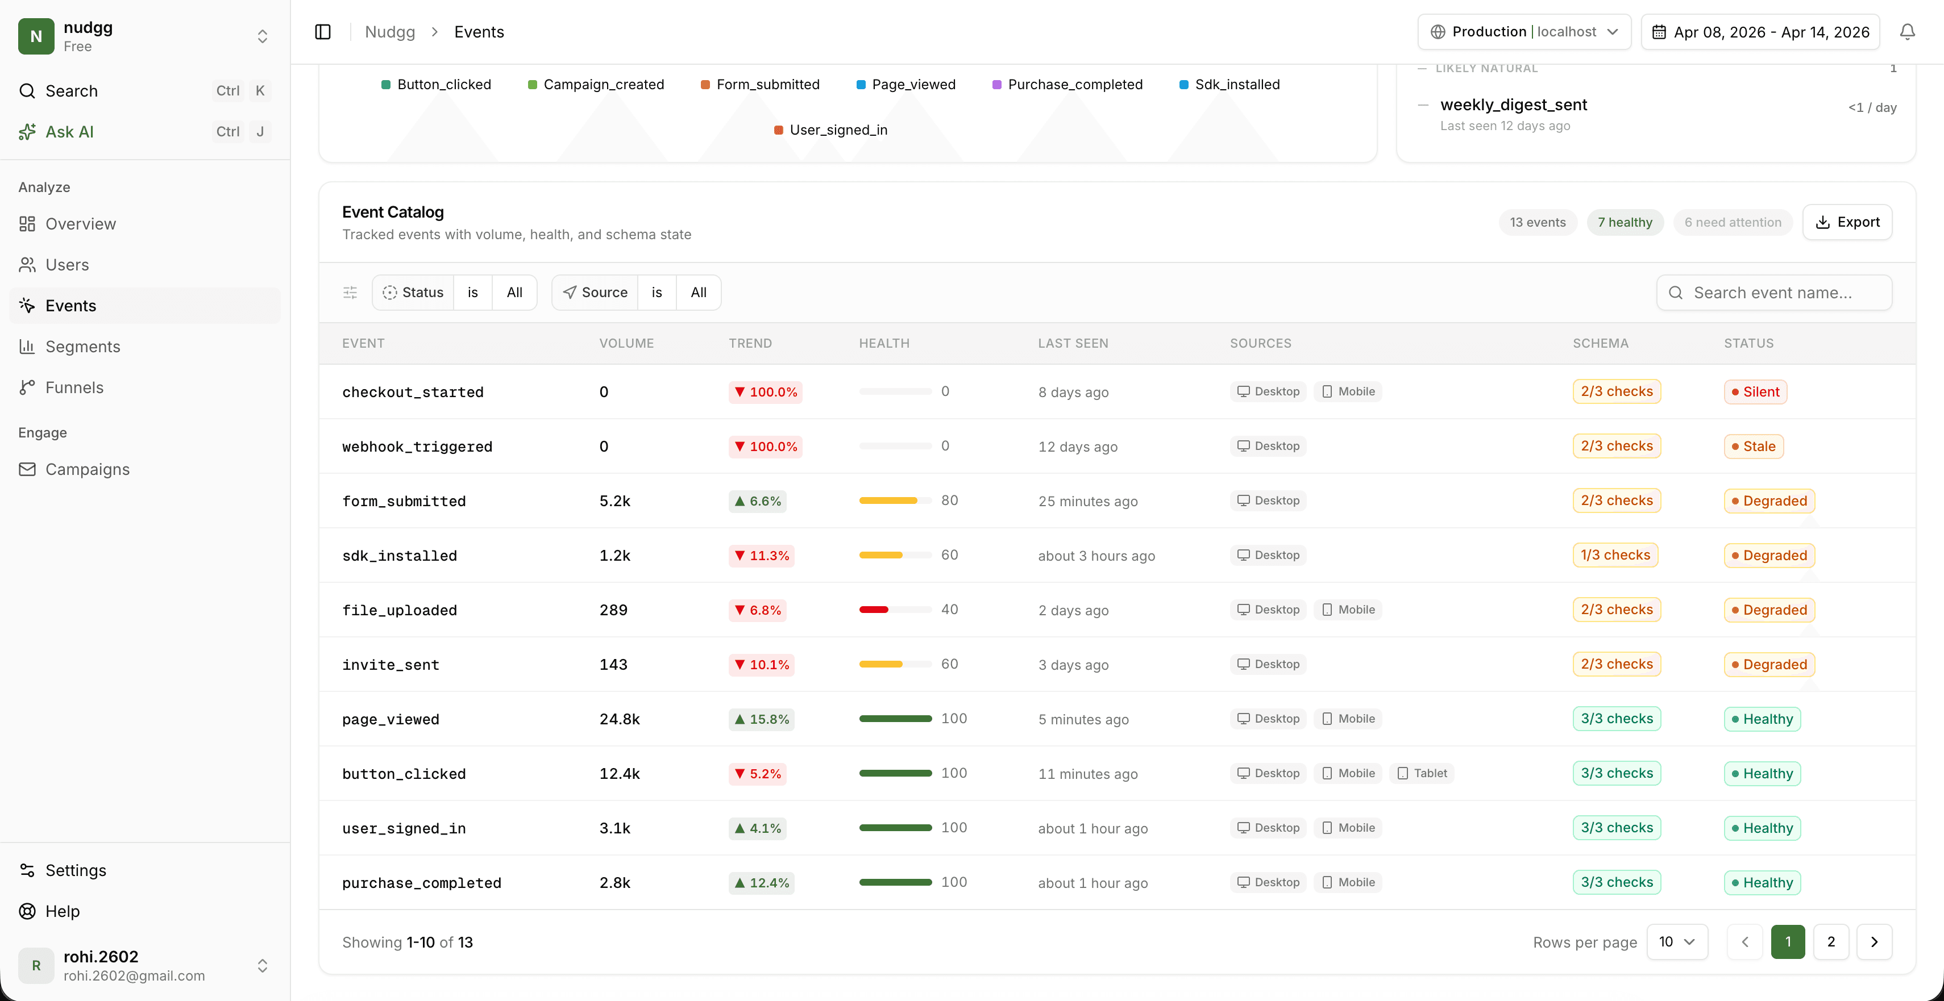Click the Overview grid icon

click(27, 224)
